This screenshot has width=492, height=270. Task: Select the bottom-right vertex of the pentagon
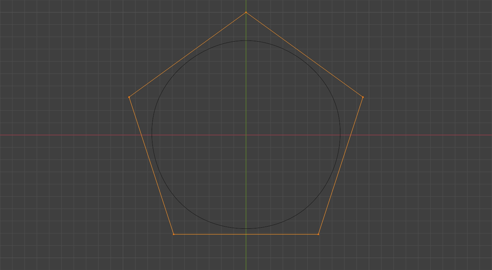coord(318,234)
